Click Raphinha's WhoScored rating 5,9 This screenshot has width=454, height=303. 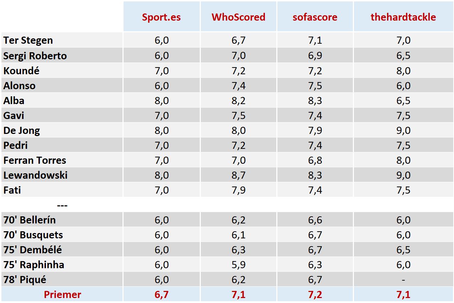tap(238, 265)
